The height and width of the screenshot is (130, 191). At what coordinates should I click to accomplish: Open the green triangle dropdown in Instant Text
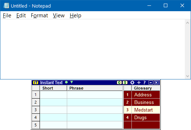[72, 82]
